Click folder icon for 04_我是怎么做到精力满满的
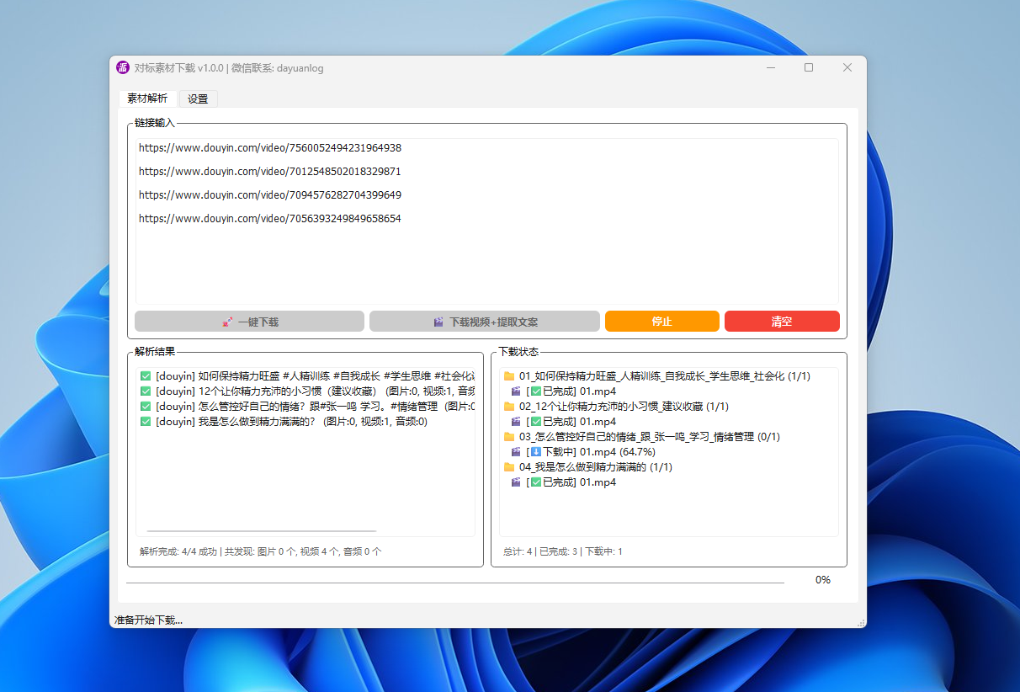Screen dimensions: 1020x692 point(508,467)
